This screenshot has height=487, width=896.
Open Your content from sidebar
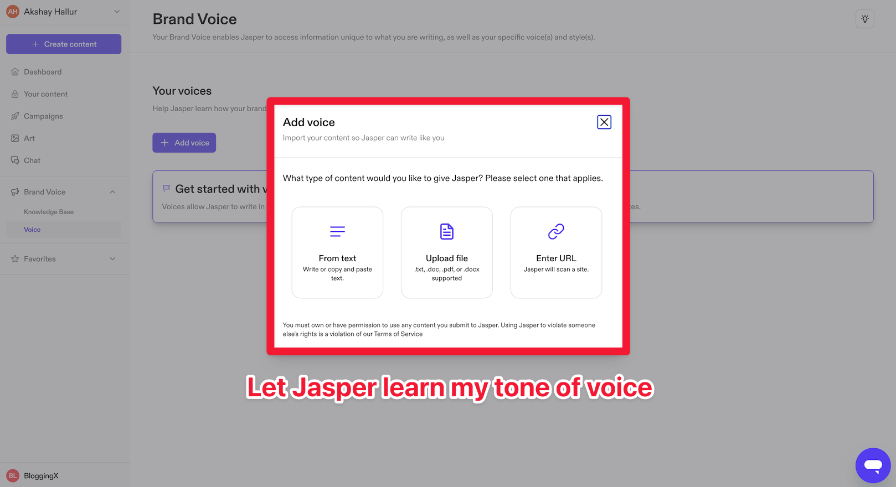coord(45,94)
